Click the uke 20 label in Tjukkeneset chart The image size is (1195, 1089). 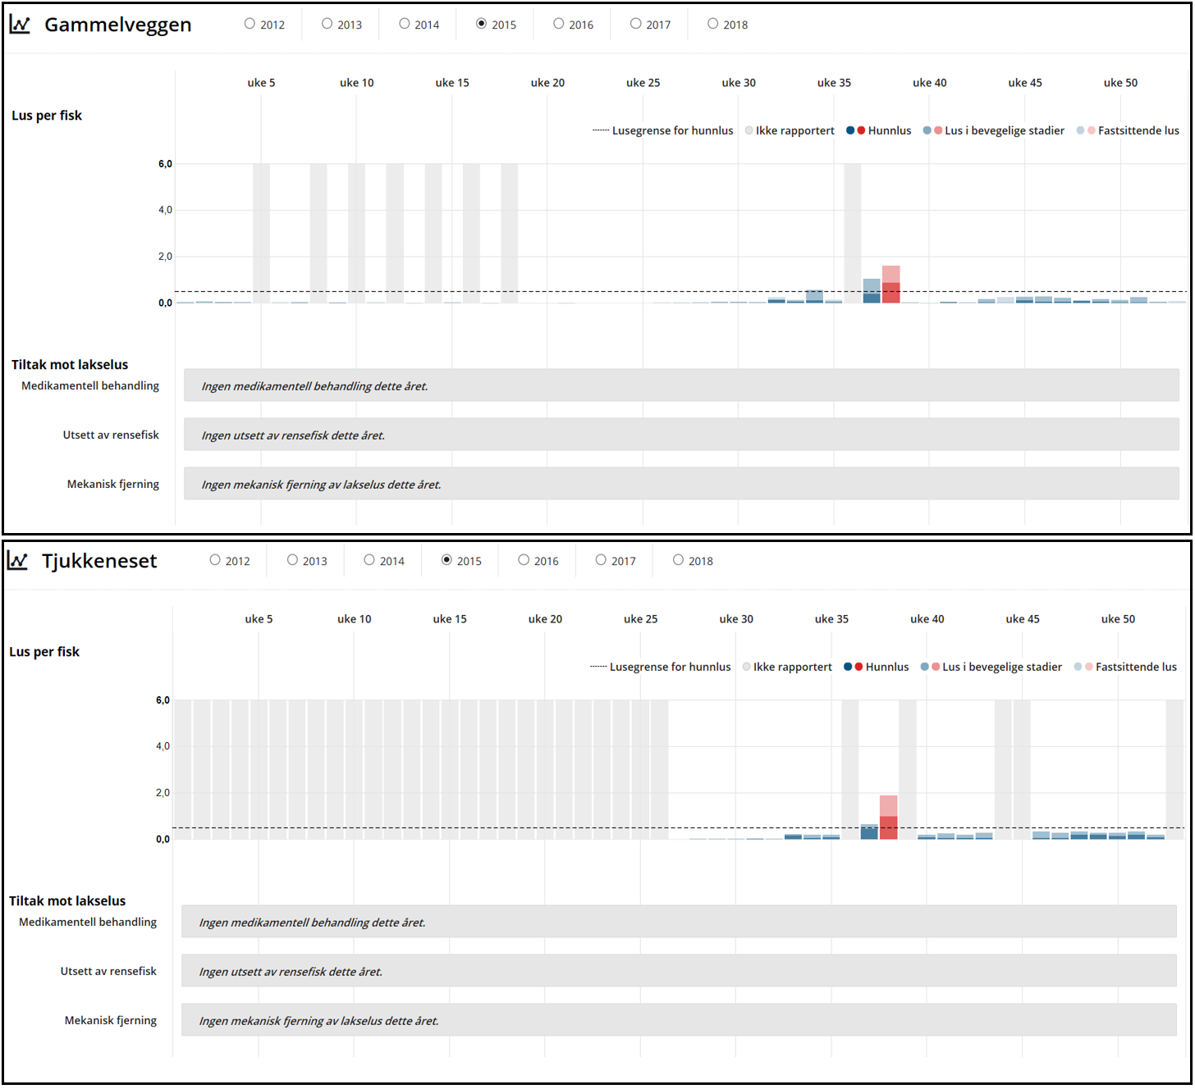click(545, 619)
